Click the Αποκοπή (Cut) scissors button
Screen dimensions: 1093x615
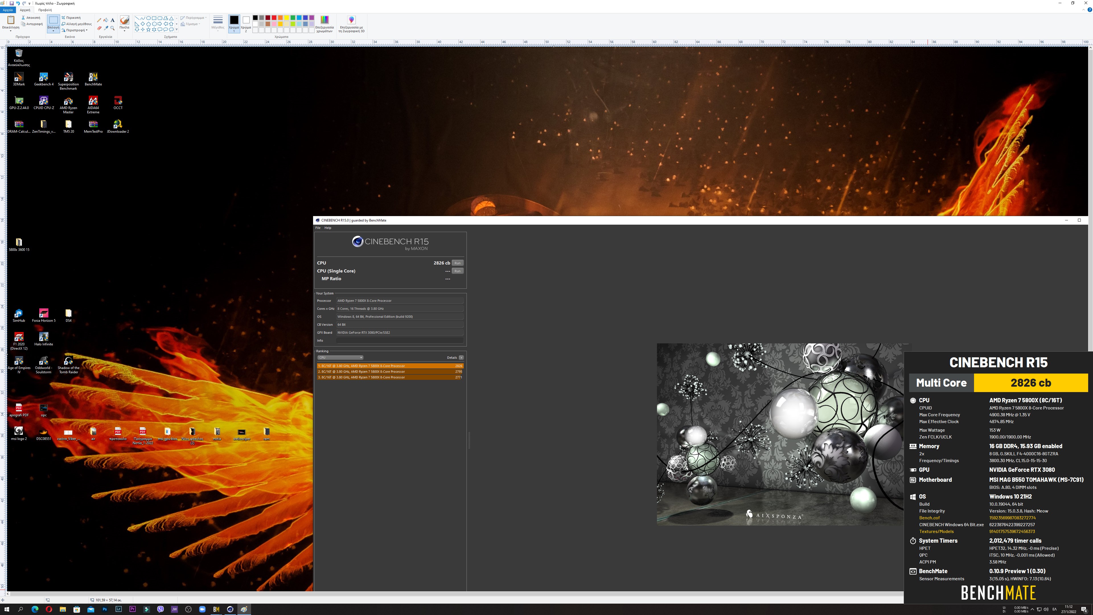click(x=31, y=17)
